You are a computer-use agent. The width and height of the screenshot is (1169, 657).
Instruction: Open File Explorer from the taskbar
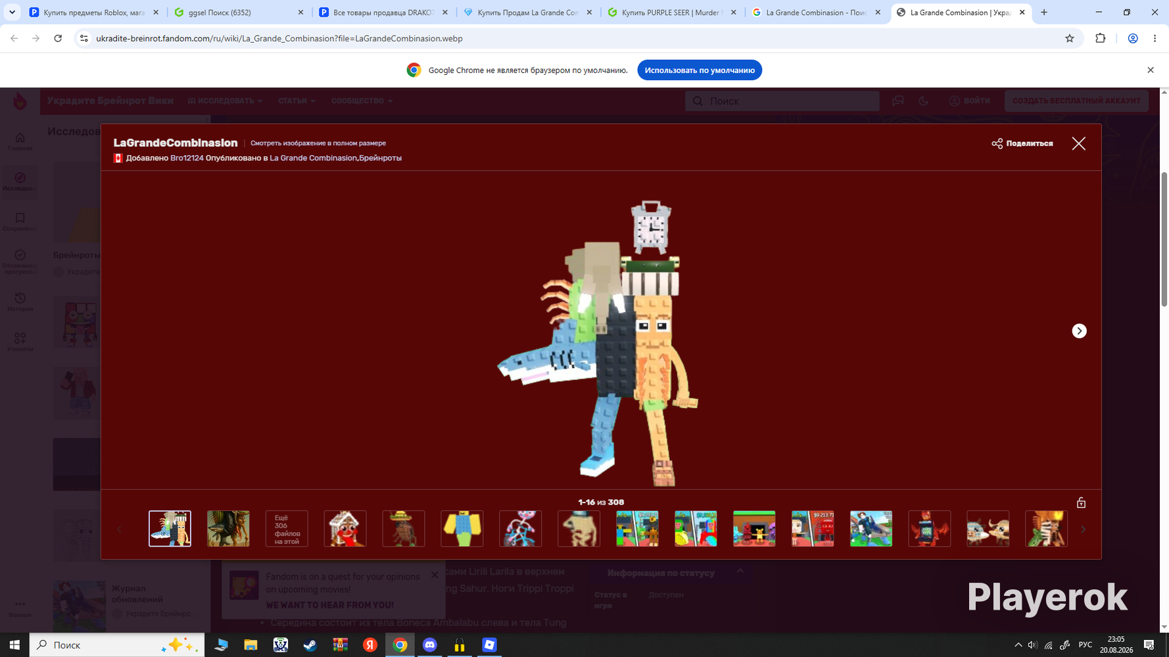click(251, 645)
